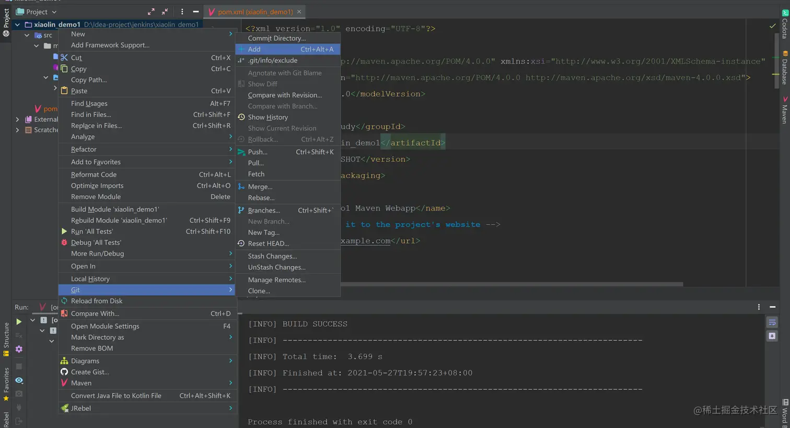The height and width of the screenshot is (428, 790).
Task: Select Manage Remotes... entry
Action: pos(288,280)
